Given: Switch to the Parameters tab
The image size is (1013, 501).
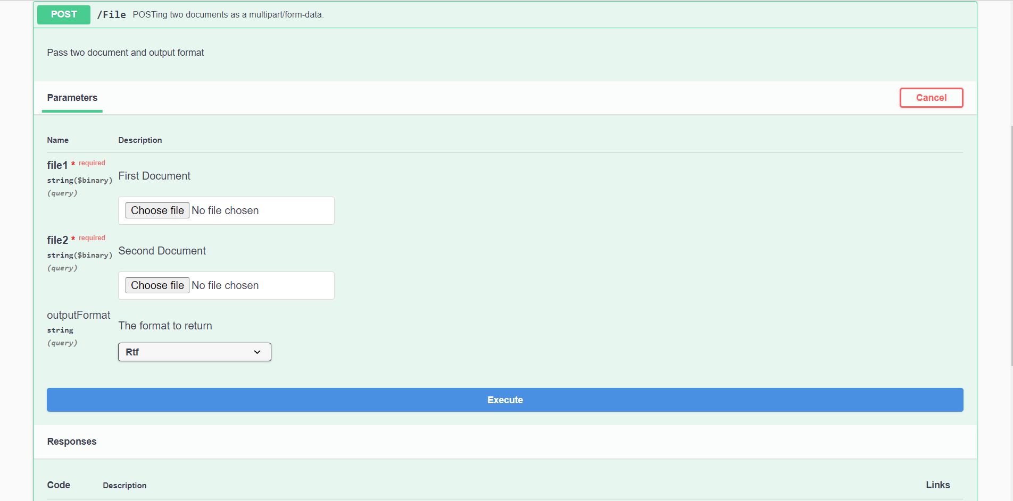Looking at the screenshot, I should [x=72, y=98].
